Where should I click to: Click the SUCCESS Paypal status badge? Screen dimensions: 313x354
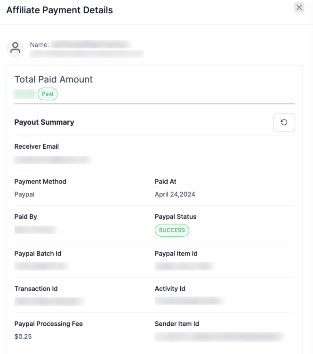coord(172,230)
